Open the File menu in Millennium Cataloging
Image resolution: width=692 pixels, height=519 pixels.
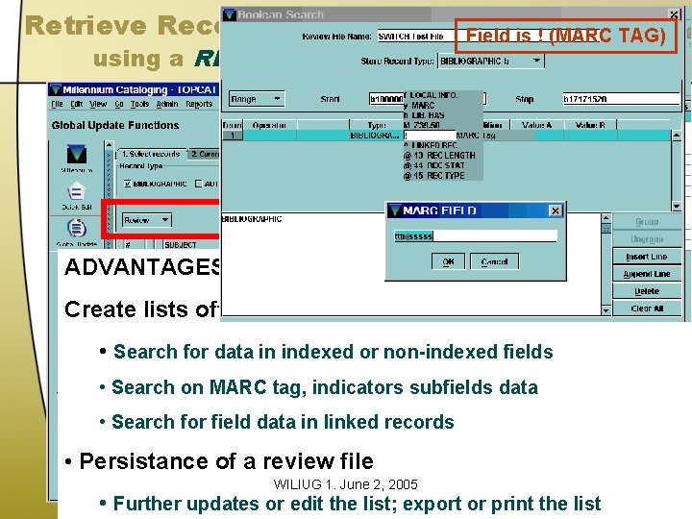(57, 104)
